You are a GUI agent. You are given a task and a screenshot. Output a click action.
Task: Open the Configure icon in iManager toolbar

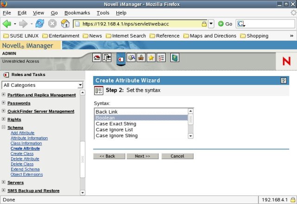[141, 57]
